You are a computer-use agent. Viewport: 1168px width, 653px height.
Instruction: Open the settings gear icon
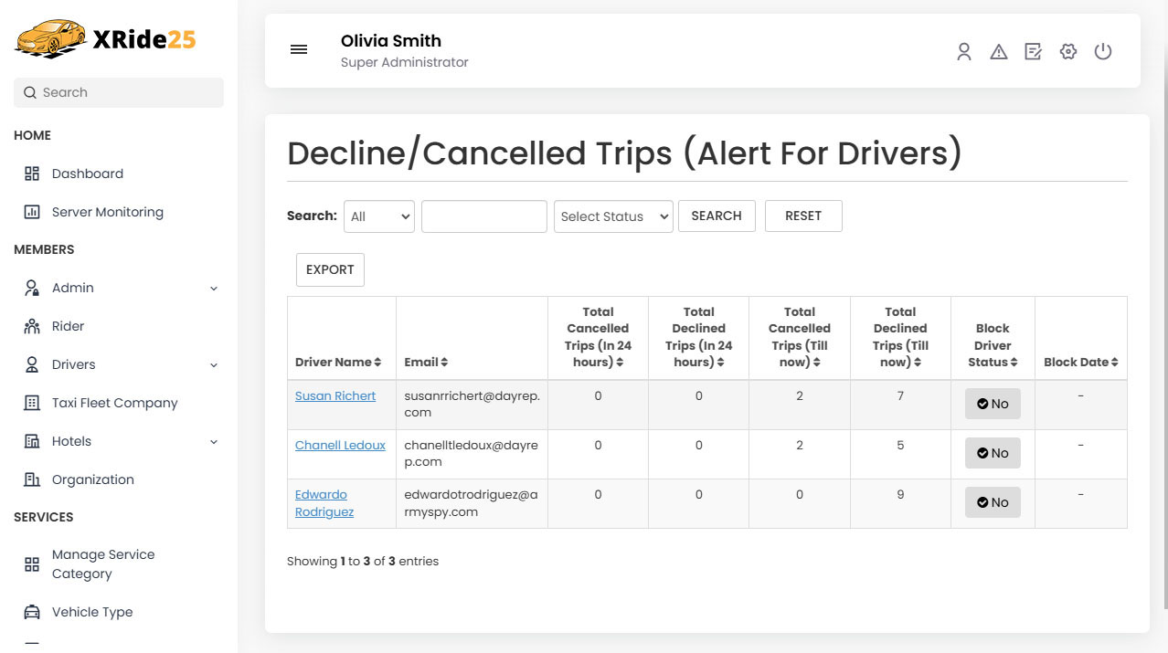click(x=1068, y=52)
